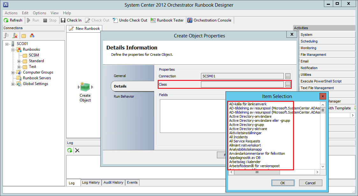
Task: Open the Orchestration Console
Action: pyautogui.click(x=209, y=20)
